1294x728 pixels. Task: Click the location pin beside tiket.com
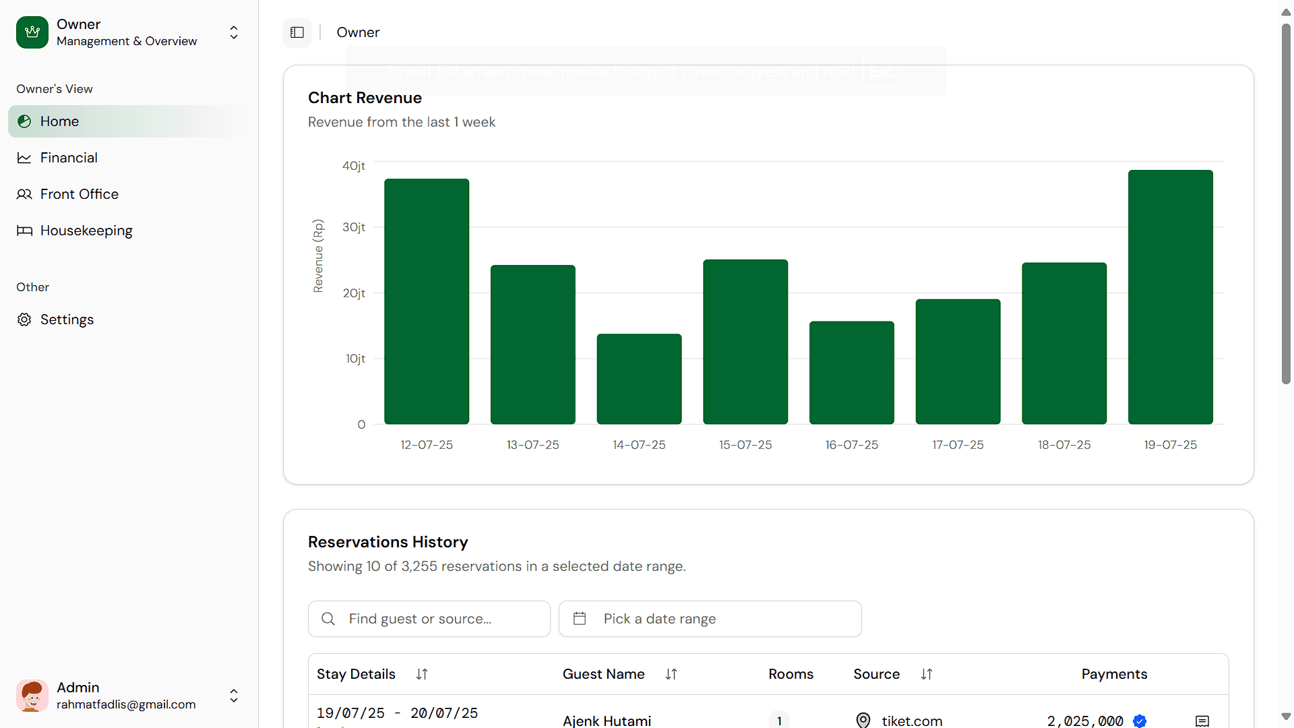click(x=863, y=720)
